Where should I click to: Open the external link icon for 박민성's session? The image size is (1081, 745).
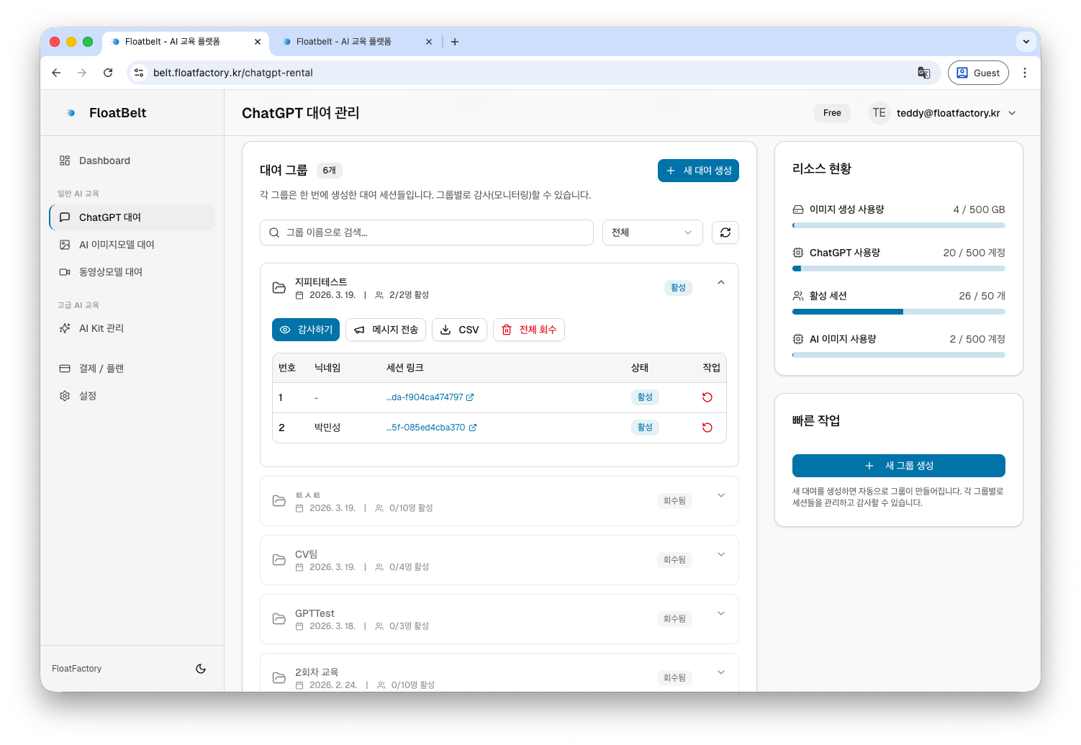click(x=474, y=427)
